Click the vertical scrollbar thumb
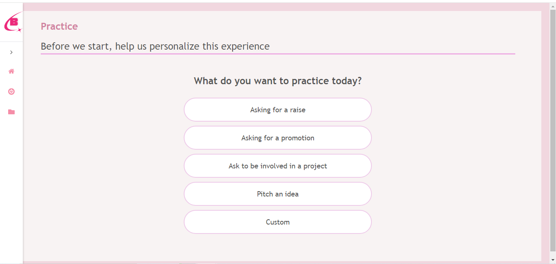 point(553,130)
